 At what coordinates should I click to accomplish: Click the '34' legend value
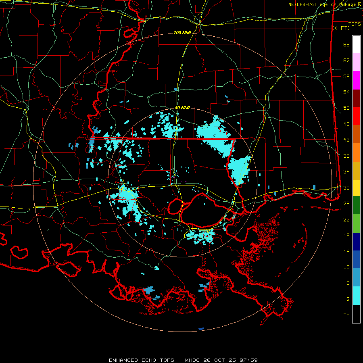pyautogui.click(x=346, y=172)
